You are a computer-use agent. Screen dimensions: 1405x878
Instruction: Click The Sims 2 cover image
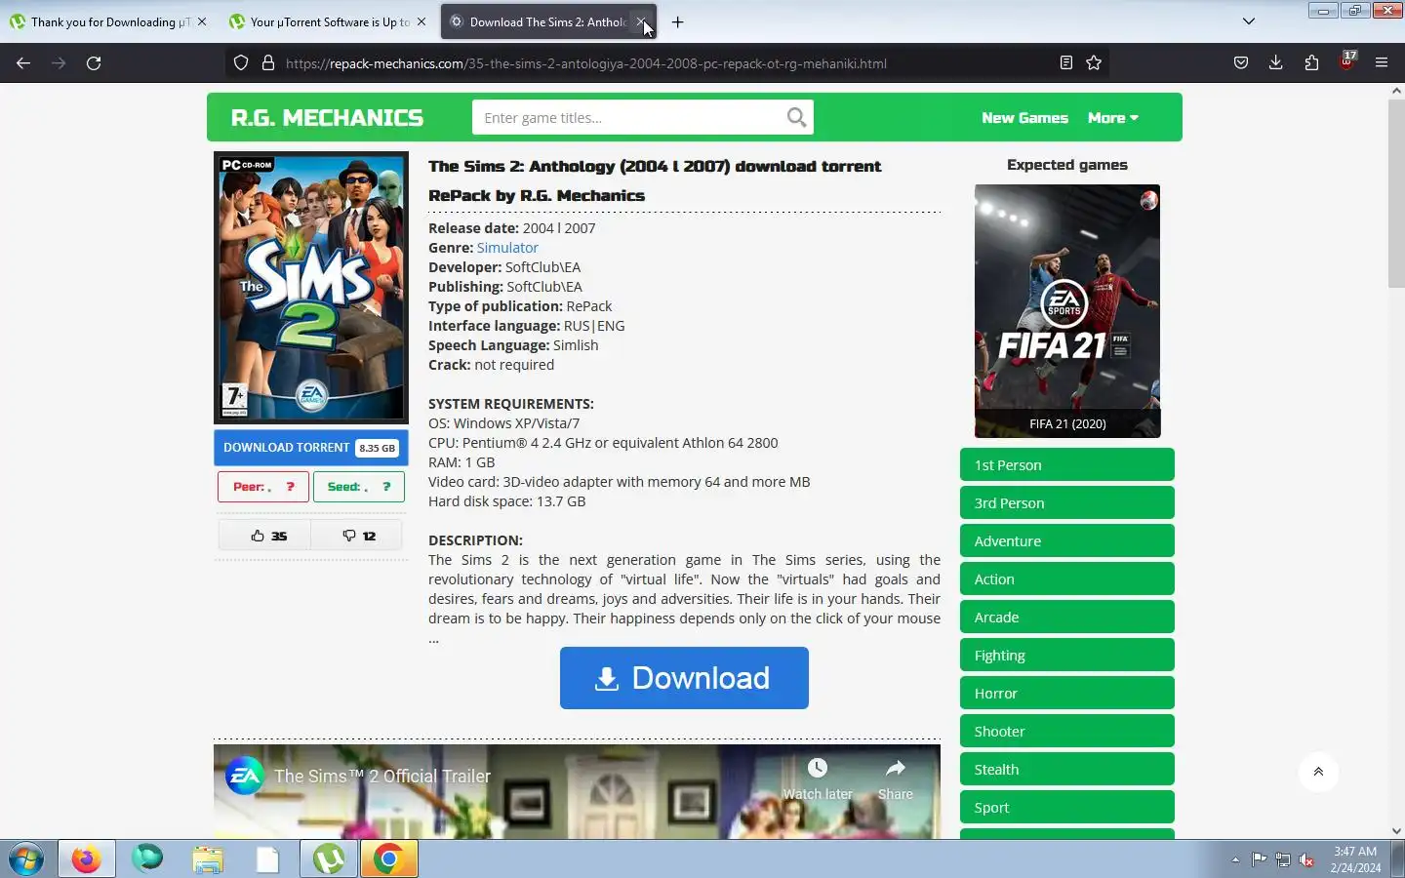[310, 287]
